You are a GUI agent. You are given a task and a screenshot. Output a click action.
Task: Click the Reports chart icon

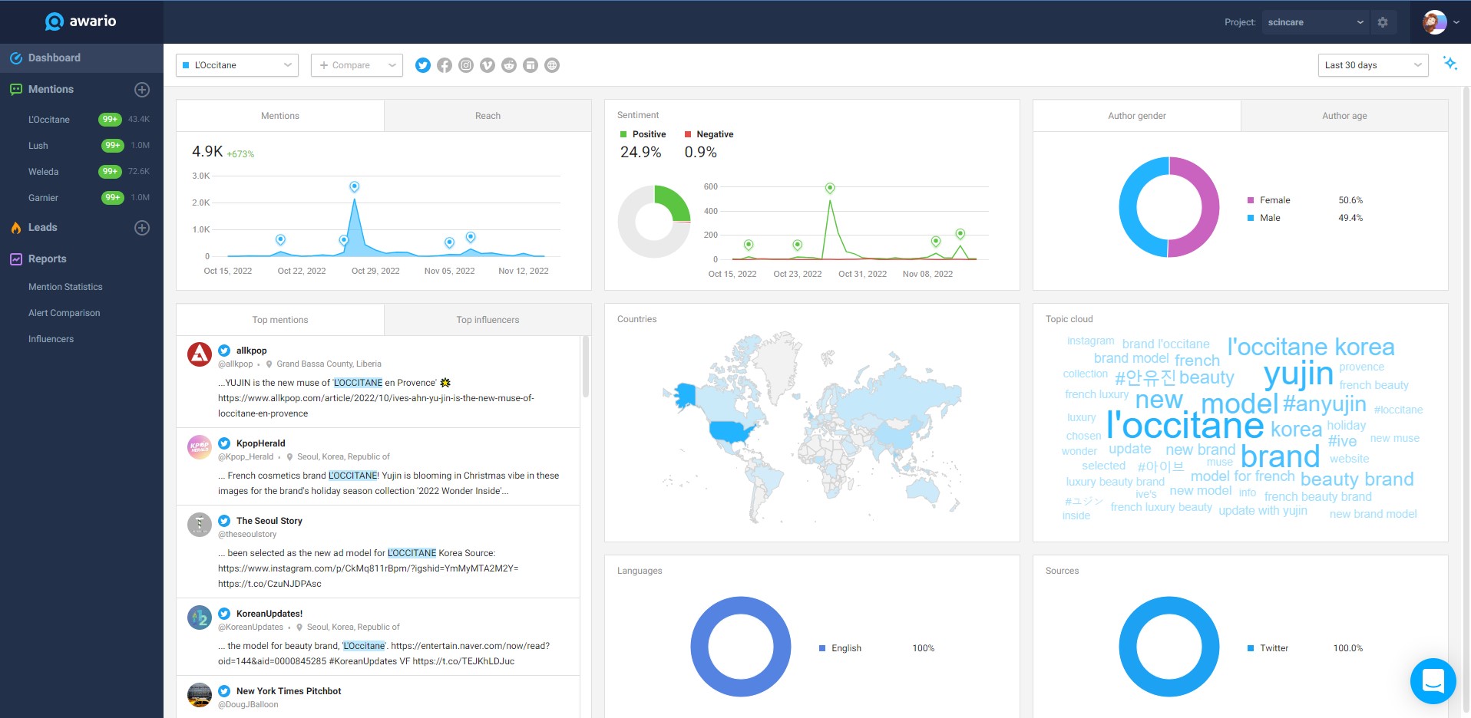(x=15, y=259)
